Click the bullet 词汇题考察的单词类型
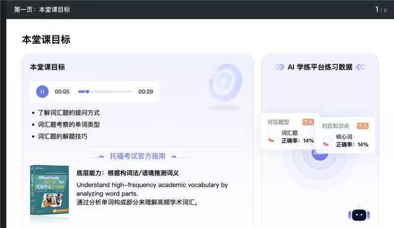The image size is (394, 228). (68, 125)
